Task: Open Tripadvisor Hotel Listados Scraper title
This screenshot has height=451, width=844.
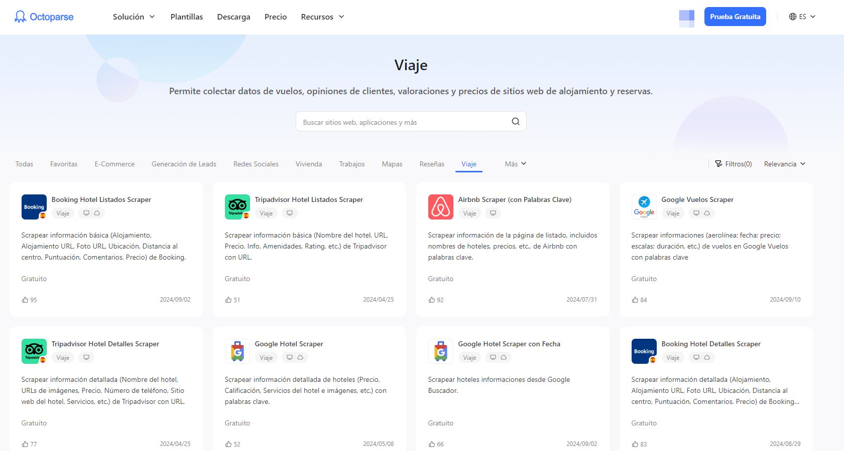Action: click(x=309, y=199)
